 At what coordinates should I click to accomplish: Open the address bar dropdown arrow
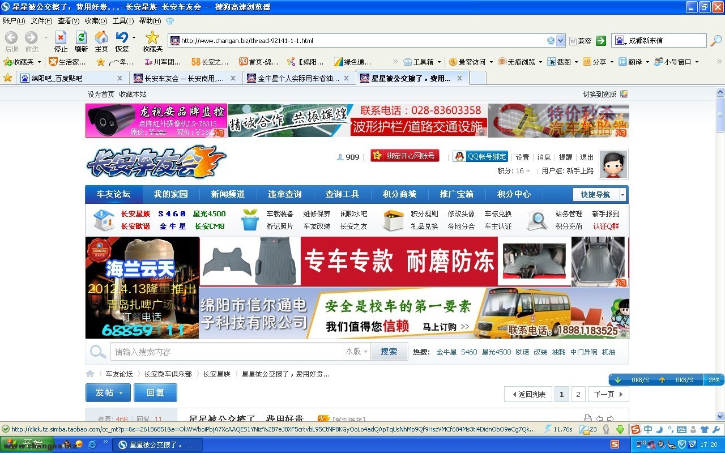[x=560, y=41]
